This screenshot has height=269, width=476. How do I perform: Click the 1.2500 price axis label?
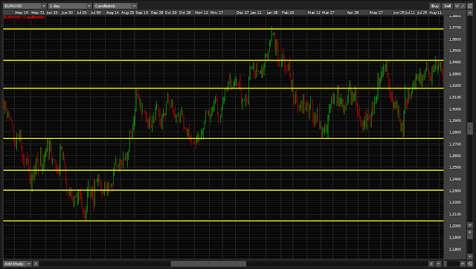(x=455, y=167)
